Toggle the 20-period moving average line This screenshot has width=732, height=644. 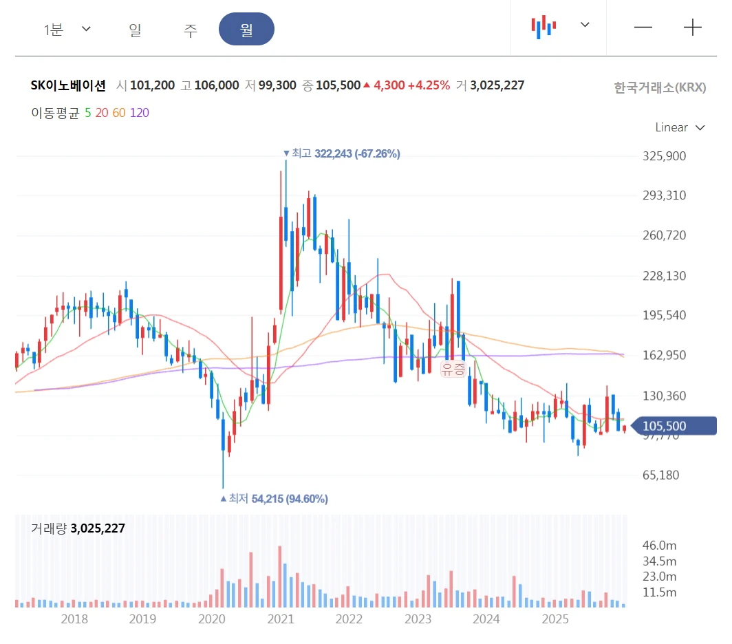(101, 113)
